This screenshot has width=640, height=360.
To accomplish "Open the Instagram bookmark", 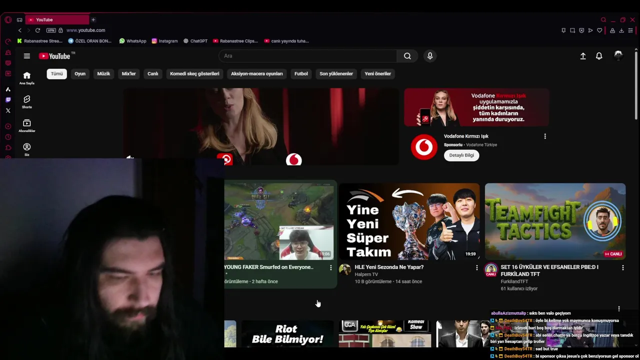I will pyautogui.click(x=164, y=41).
